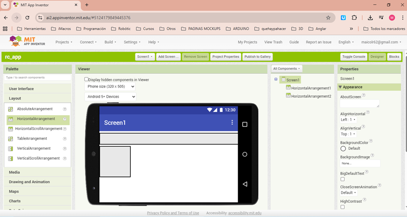Screen dimensions: 407x217
Task: Click the TableArrangement component icon in Palette
Action: click(x=11, y=139)
